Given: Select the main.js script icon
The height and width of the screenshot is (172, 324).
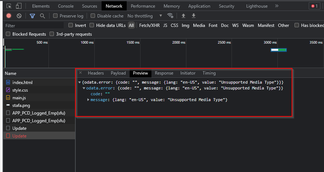Looking at the screenshot, I should (8, 98).
